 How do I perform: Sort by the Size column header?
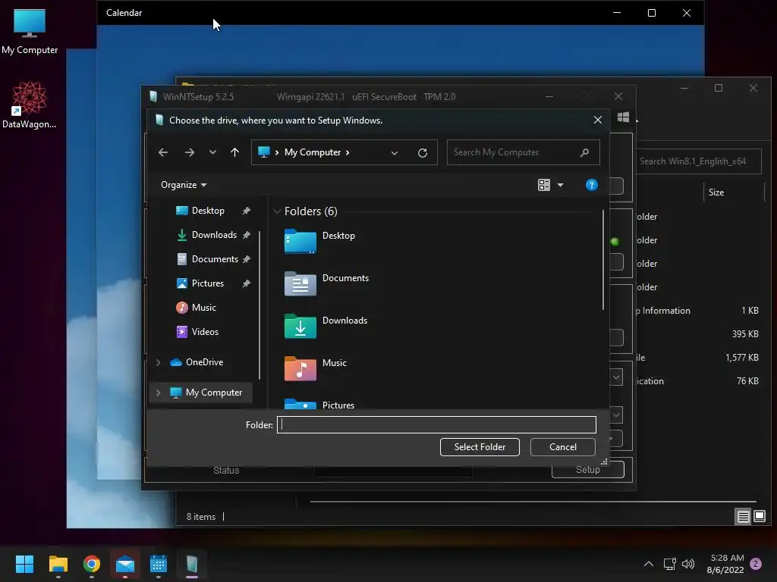(x=716, y=192)
